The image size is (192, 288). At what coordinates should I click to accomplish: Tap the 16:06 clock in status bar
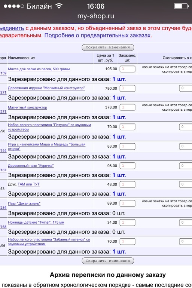click(x=95, y=6)
